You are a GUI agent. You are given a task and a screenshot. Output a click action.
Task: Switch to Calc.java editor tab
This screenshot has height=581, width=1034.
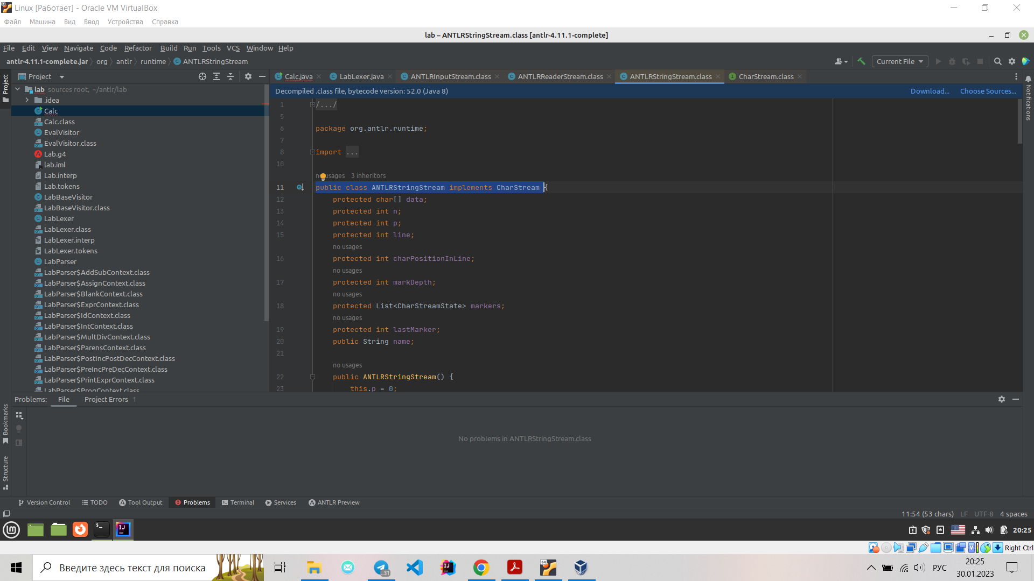(298, 76)
